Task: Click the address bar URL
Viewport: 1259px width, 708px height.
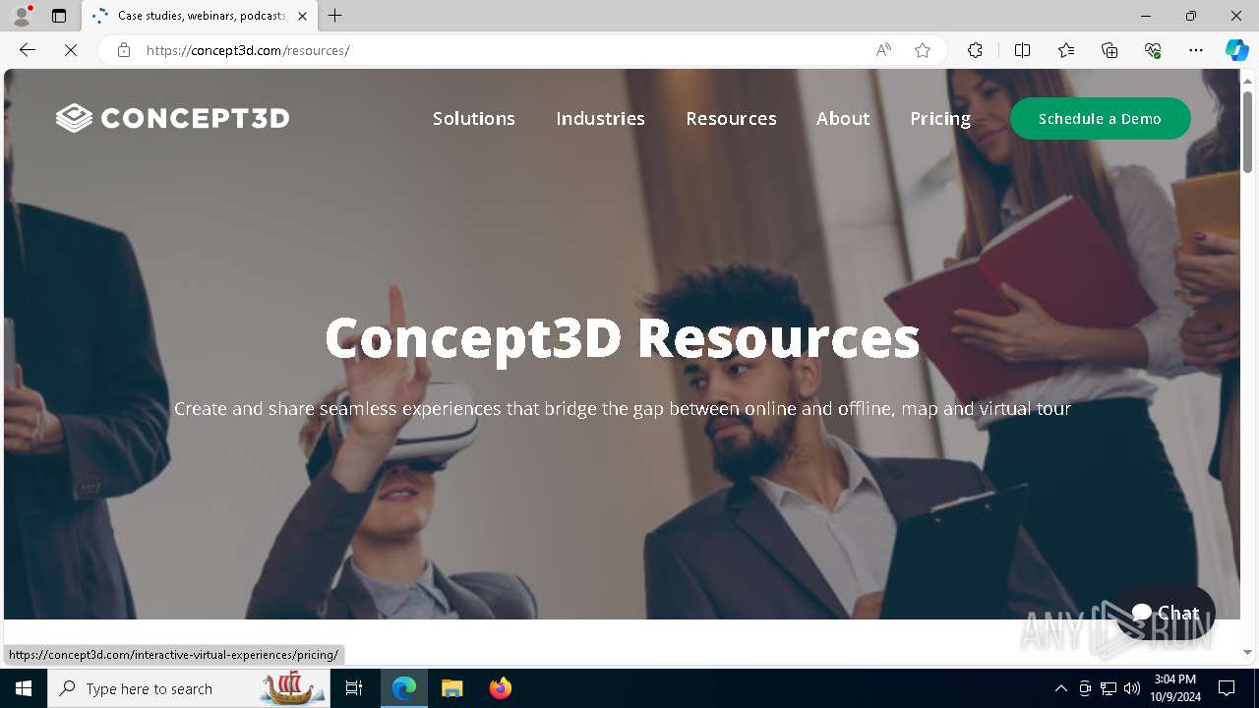Action: pyautogui.click(x=248, y=50)
